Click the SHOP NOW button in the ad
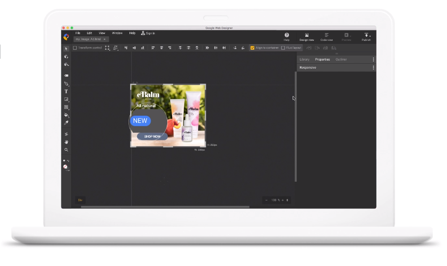Viewport: 447px width, 266px height. 152,136
